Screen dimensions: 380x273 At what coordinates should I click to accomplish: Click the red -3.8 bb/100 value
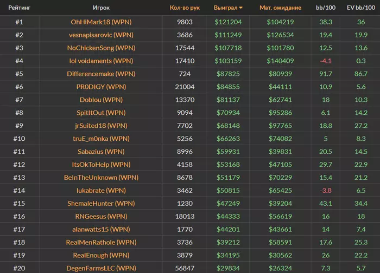pos(326,191)
